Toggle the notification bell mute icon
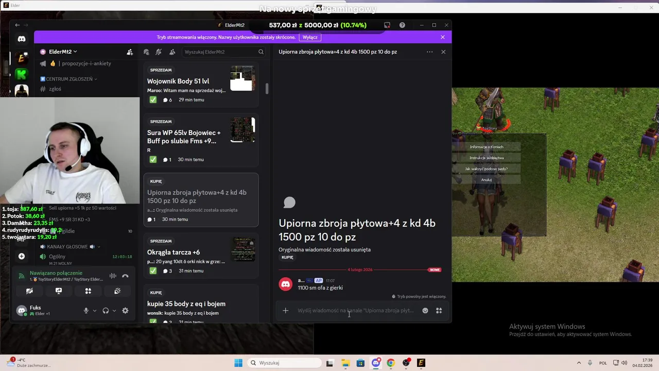The width and height of the screenshot is (659, 371). [159, 52]
